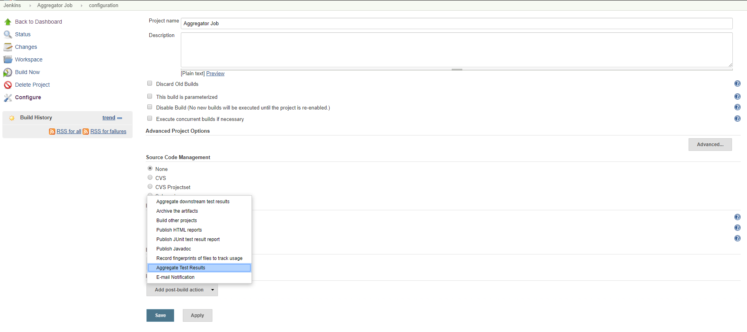This screenshot has width=747, height=332.
Task: Check This build is parameterized
Action: pyautogui.click(x=150, y=96)
